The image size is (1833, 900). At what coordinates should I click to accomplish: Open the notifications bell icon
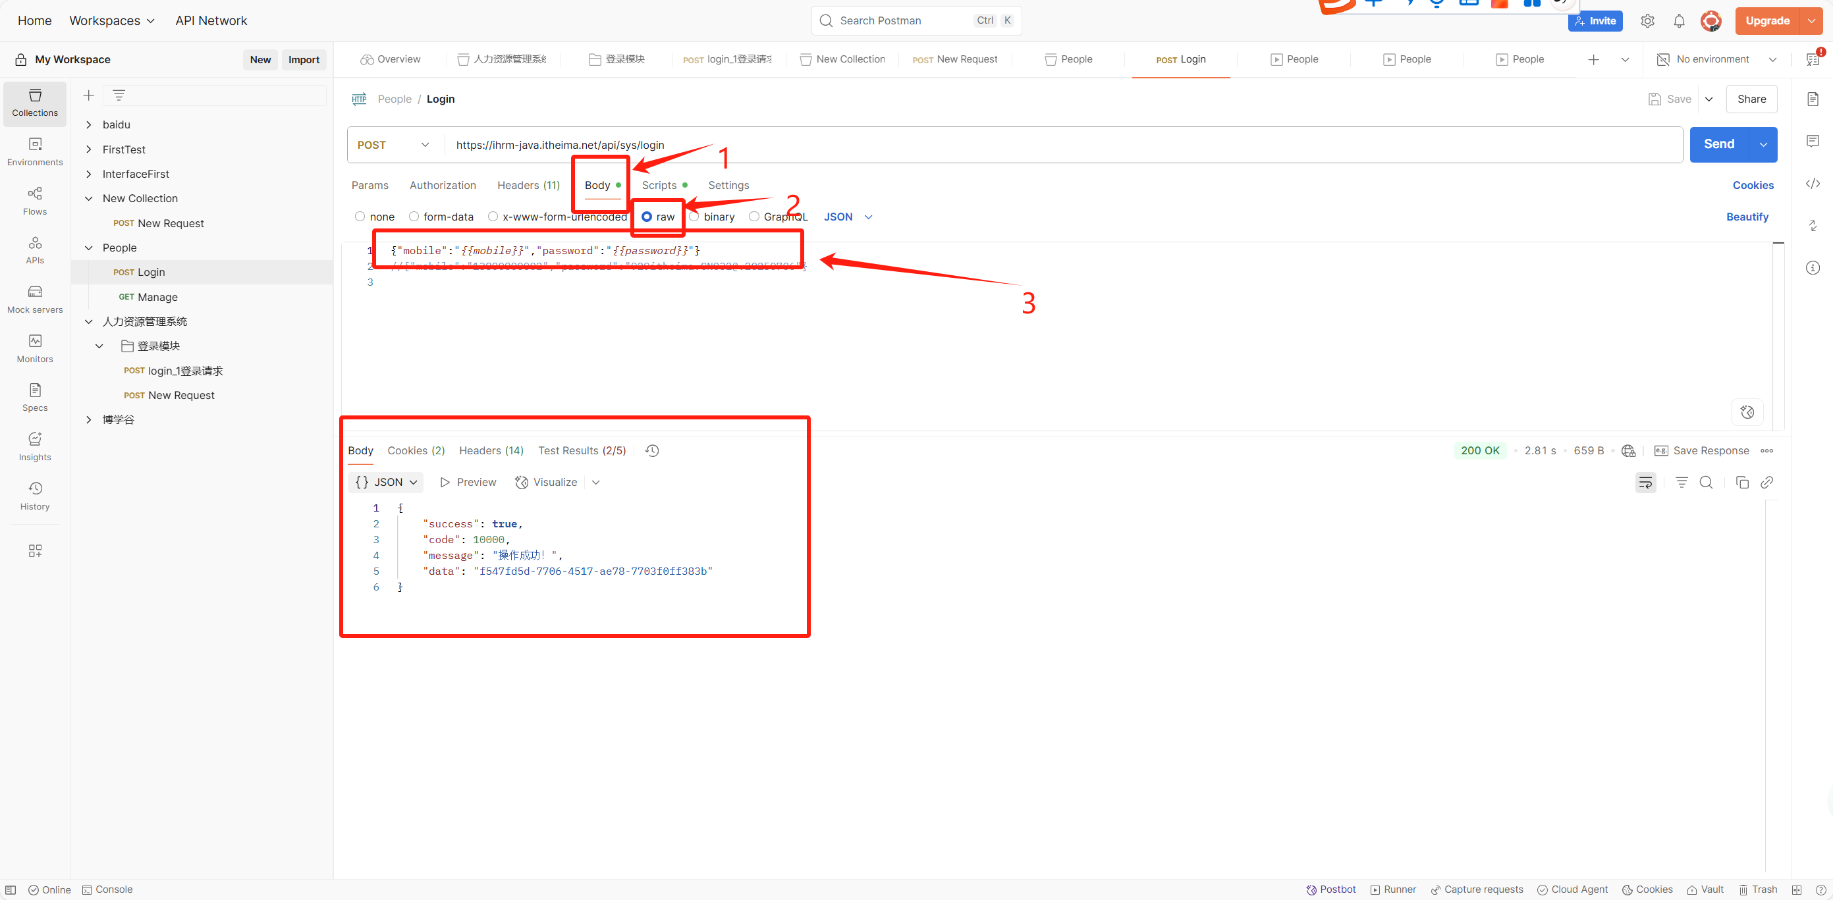[1679, 20]
